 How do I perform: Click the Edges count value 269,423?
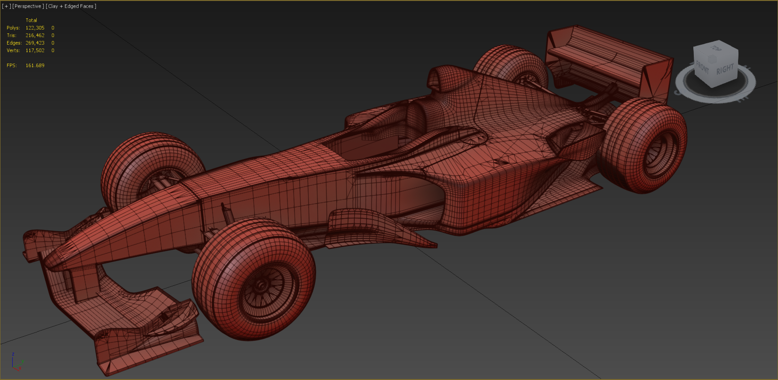pyautogui.click(x=35, y=43)
